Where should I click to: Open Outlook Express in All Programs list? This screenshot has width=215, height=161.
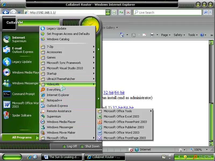click(x=67, y=106)
